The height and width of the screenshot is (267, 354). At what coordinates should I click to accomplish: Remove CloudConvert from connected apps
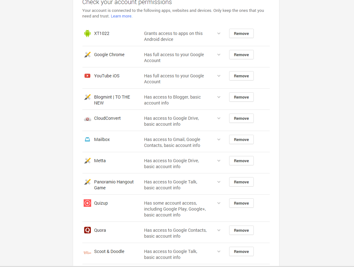(x=241, y=118)
